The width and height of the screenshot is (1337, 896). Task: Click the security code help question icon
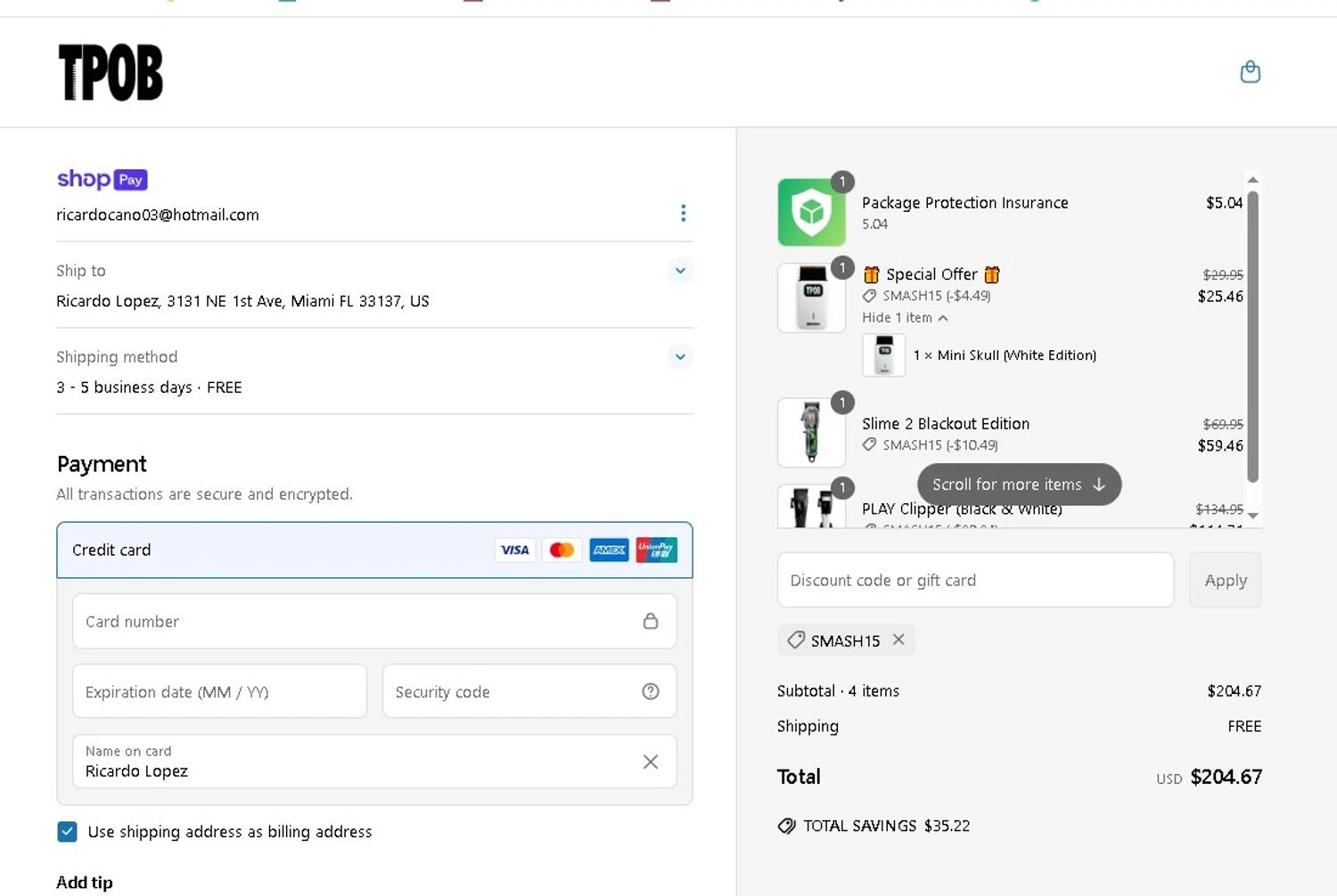(651, 691)
